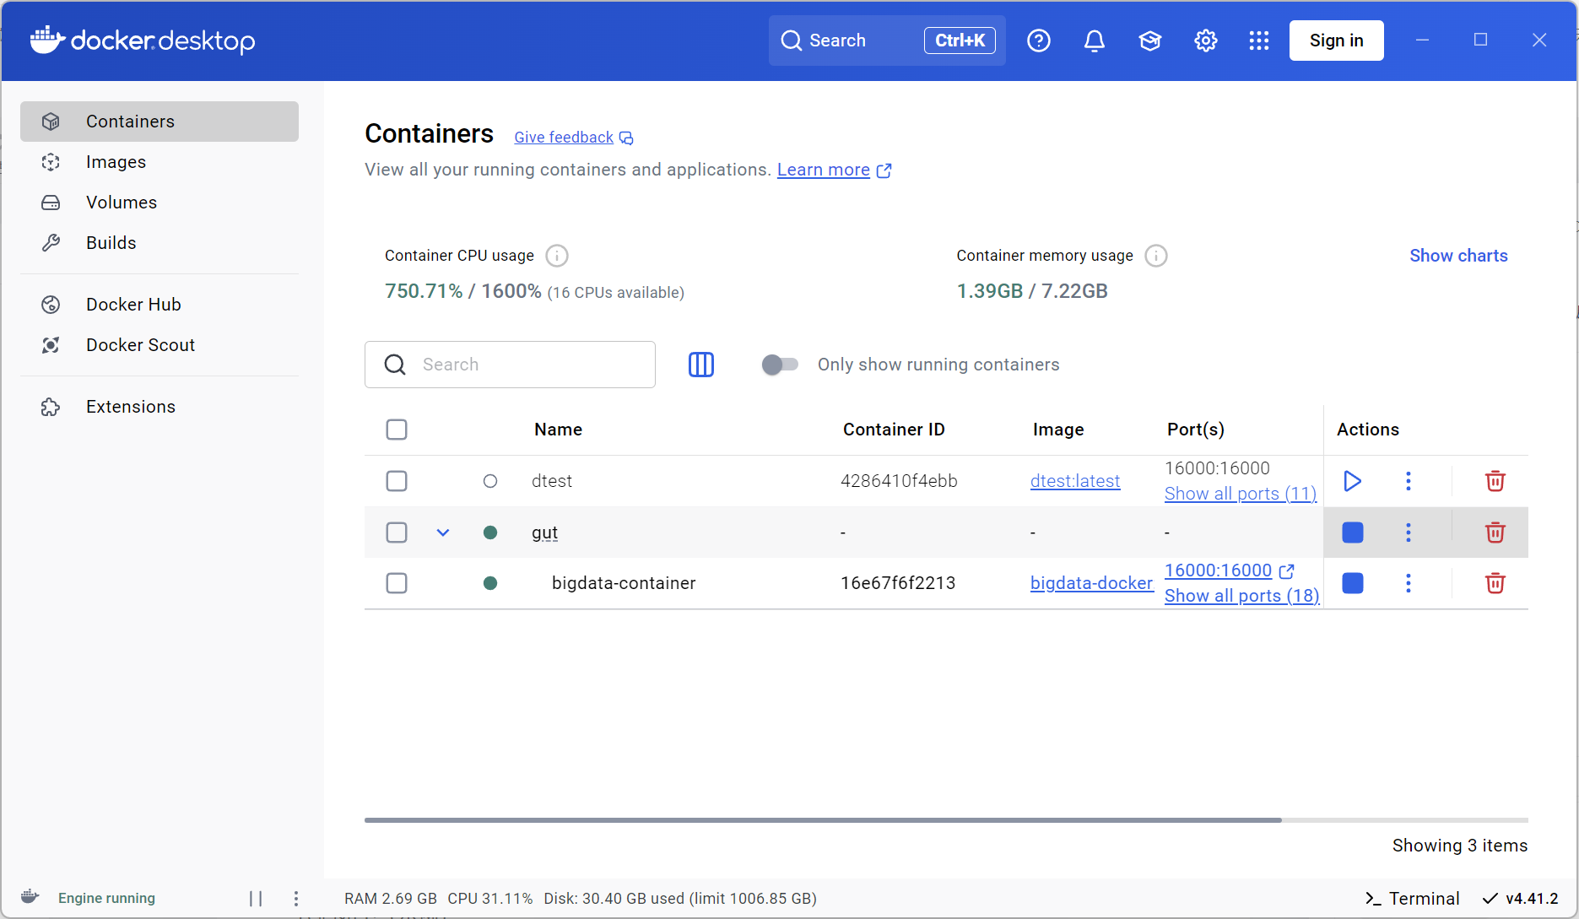Start the dtest container
The width and height of the screenshot is (1579, 919).
(1352, 481)
